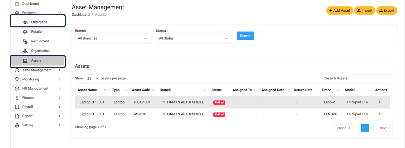Open three-dot actions for AST010 asset

pos(380,114)
